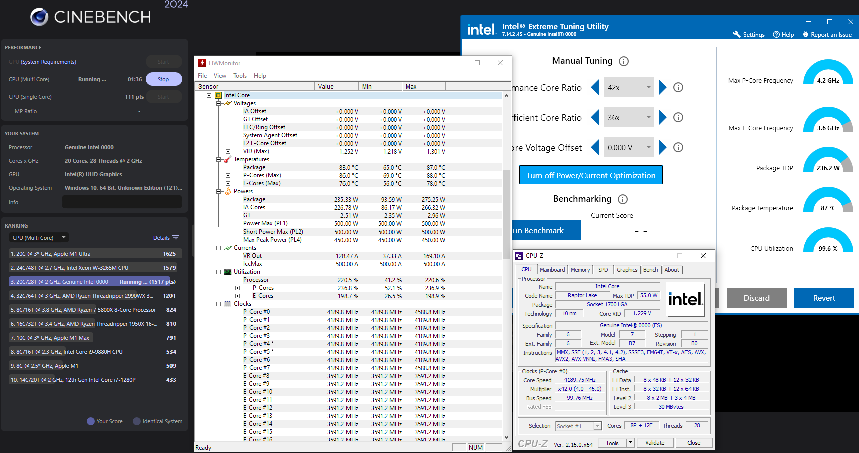Decrease Efficient Core Ratio with left arrow

[x=595, y=117]
